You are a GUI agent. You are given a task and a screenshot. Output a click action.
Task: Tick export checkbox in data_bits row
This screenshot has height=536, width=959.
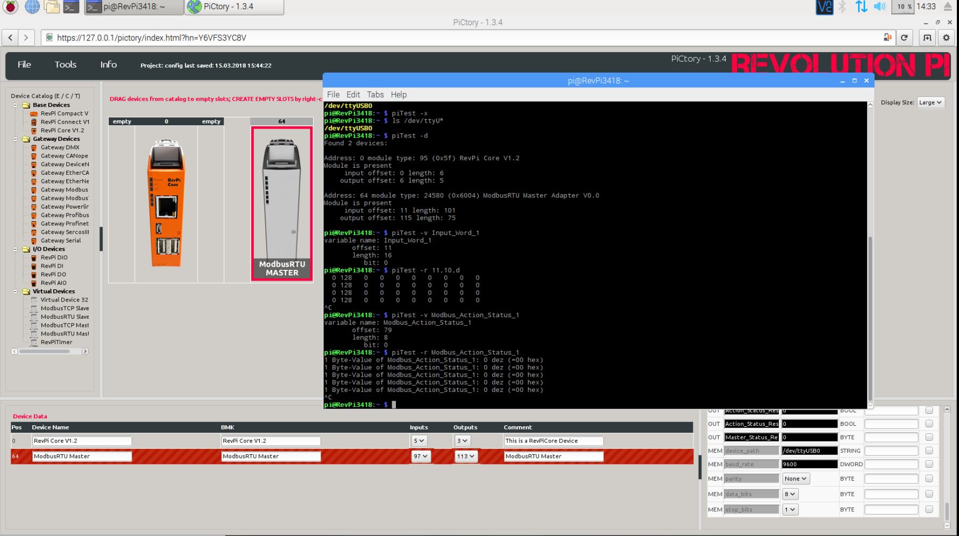click(929, 494)
